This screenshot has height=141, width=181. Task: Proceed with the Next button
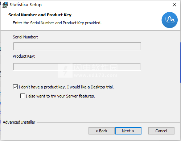[x=128, y=131]
